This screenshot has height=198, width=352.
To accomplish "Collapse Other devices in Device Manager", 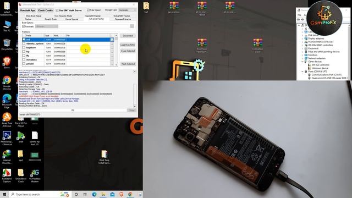I will [x=302, y=62].
